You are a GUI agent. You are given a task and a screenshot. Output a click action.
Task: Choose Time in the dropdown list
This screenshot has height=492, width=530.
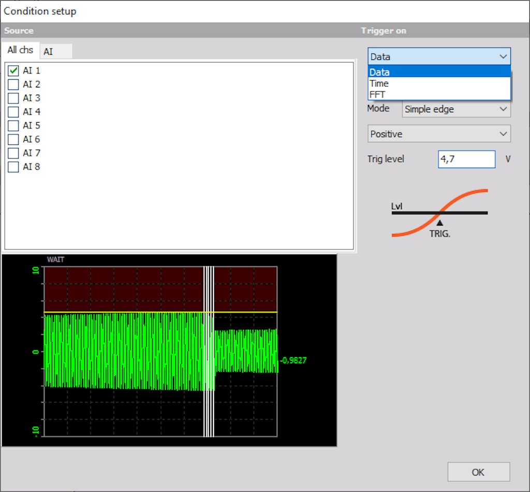(x=439, y=83)
